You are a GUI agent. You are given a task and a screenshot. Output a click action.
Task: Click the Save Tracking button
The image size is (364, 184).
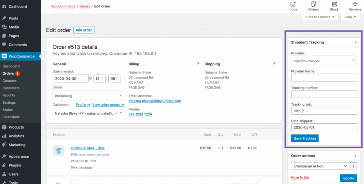[305, 138]
